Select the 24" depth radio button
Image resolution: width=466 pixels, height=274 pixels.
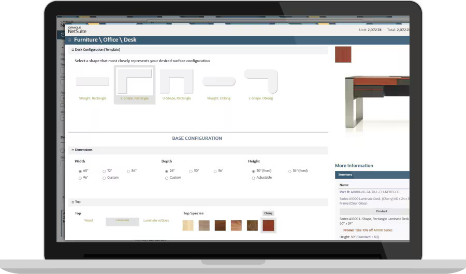pyautogui.click(x=167, y=171)
